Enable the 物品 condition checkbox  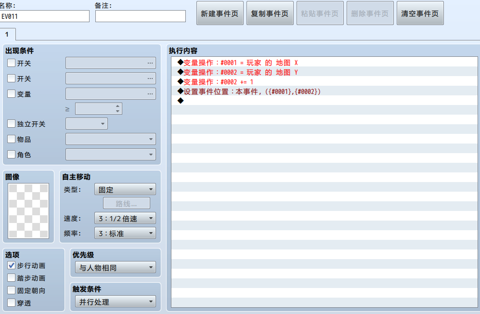12,139
